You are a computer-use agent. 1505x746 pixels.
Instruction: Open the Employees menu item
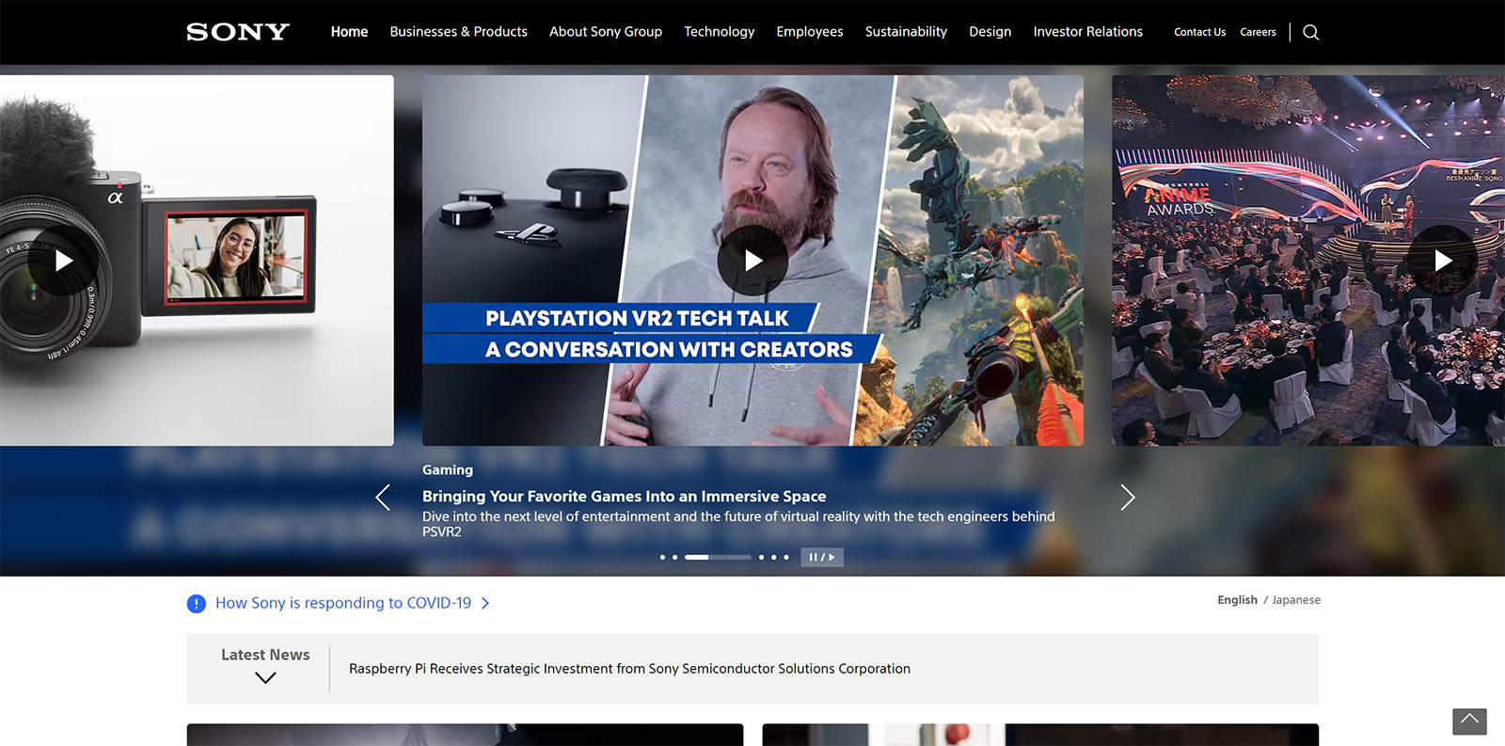[x=810, y=32]
